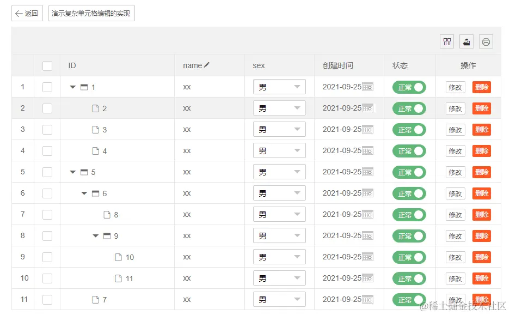This screenshot has height=315, width=510.
Task: Click the 状态 column header
Action: (x=400, y=65)
